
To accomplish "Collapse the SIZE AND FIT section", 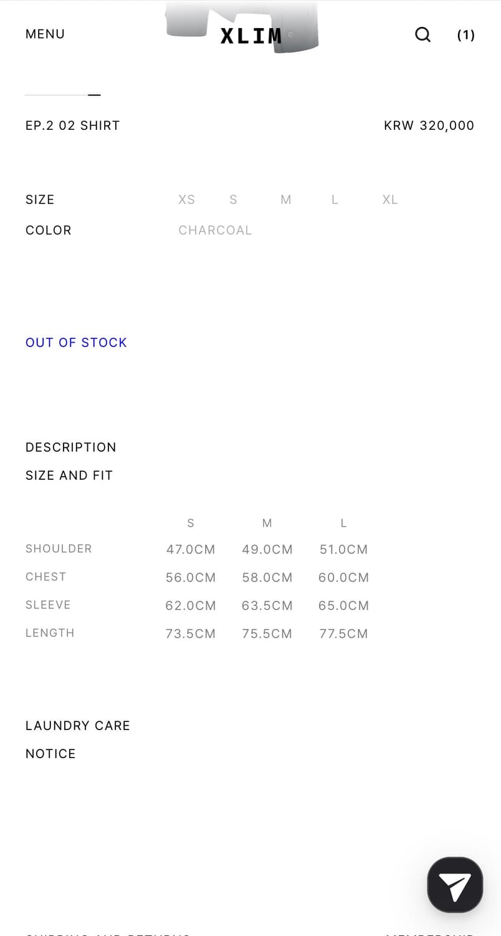I will (x=69, y=475).
